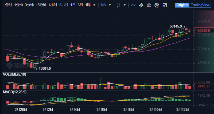Image resolution: width=214 pixels, height=114 pixels.
Task: Click the 3月6日 date axis label
Action: coord(102,109)
